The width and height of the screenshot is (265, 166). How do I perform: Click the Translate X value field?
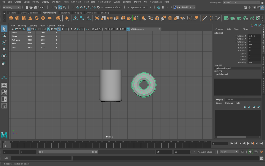tap(254, 36)
